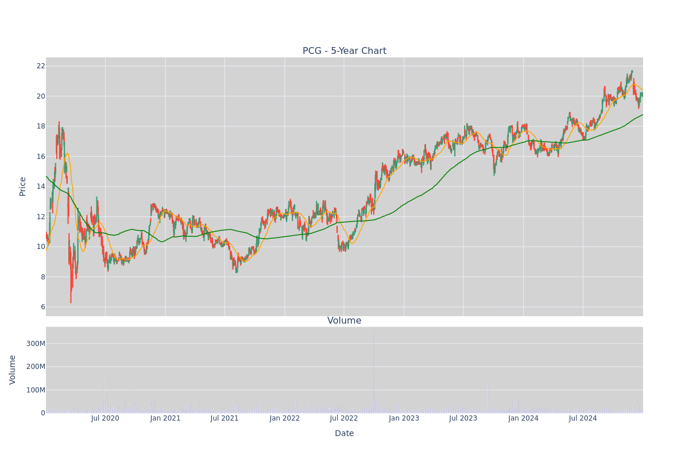Click date tick "Jul 2021"
This screenshot has height=459, width=689.
click(x=224, y=418)
